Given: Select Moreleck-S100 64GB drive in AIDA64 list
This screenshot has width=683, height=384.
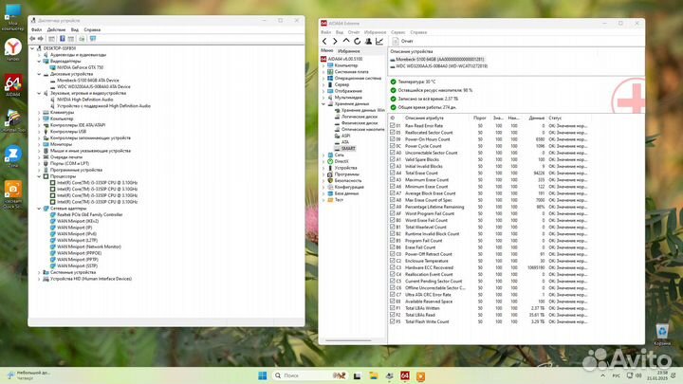Looking at the screenshot, I should tap(437, 59).
